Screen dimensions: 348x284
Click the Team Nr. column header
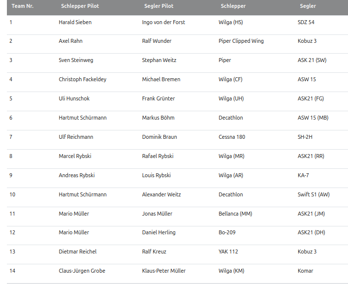tap(22, 6)
